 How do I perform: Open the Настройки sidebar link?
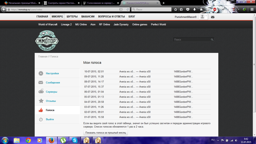pyautogui.click(x=52, y=74)
